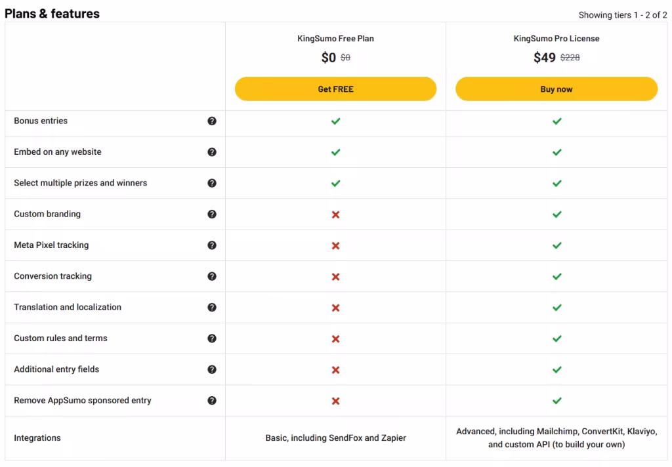672x467 pixels.
Task: Click the question mark next to Embed on any website
Action: click(x=212, y=152)
